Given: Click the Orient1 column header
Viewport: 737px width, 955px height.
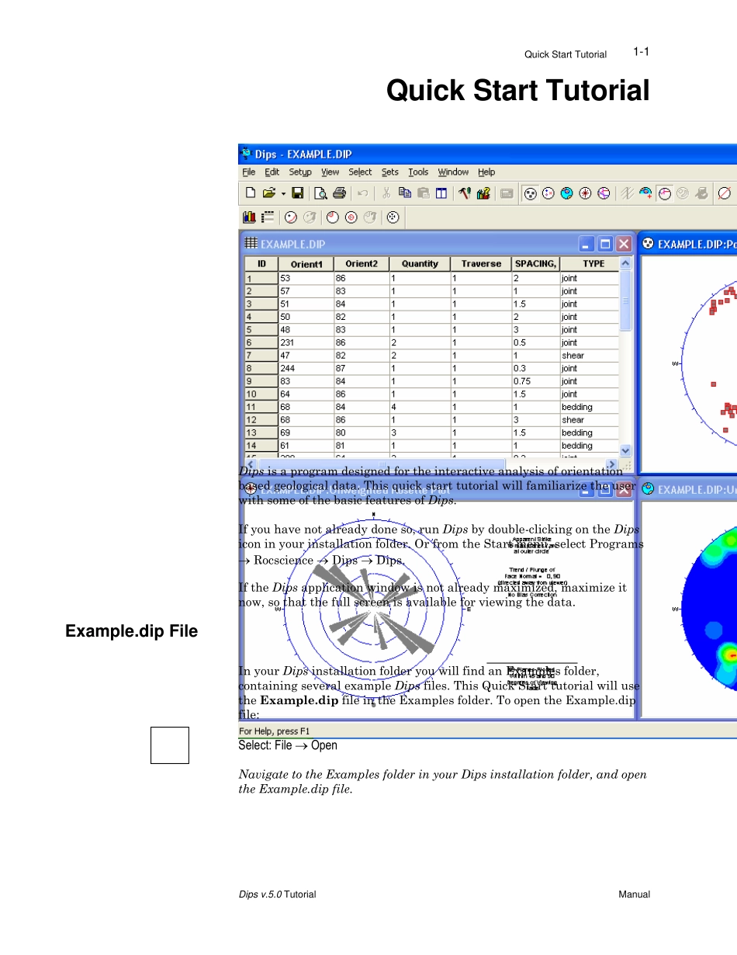Looking at the screenshot, I should point(306,264).
